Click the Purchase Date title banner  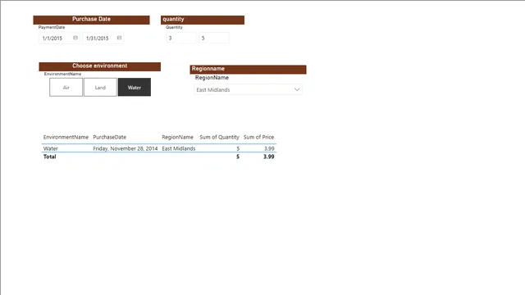click(91, 20)
